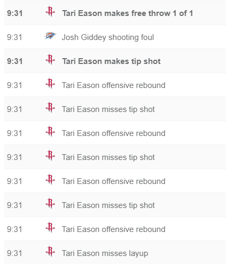
Task: Click bold 9:31 timestamp on makes tip shot row
Action: 15,61
